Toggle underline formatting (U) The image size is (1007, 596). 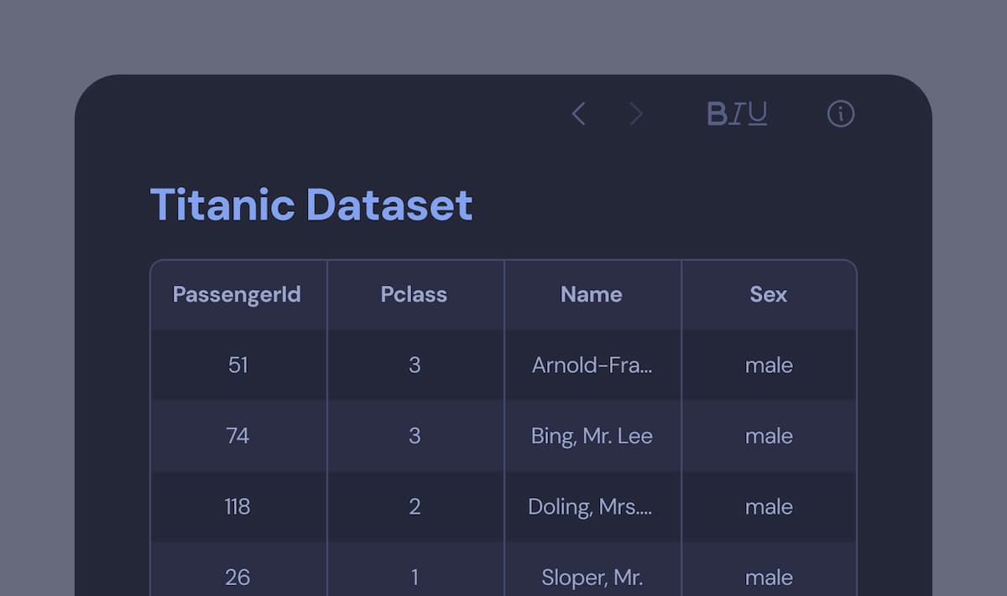[757, 114]
